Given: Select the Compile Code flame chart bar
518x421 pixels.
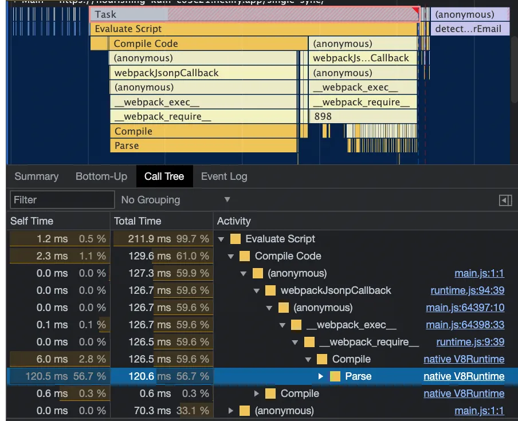Looking at the screenshot, I should click(x=208, y=44).
